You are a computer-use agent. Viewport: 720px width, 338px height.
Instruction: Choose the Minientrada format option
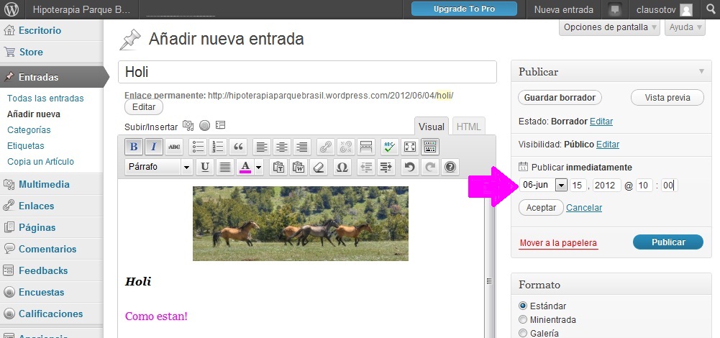tap(523, 319)
